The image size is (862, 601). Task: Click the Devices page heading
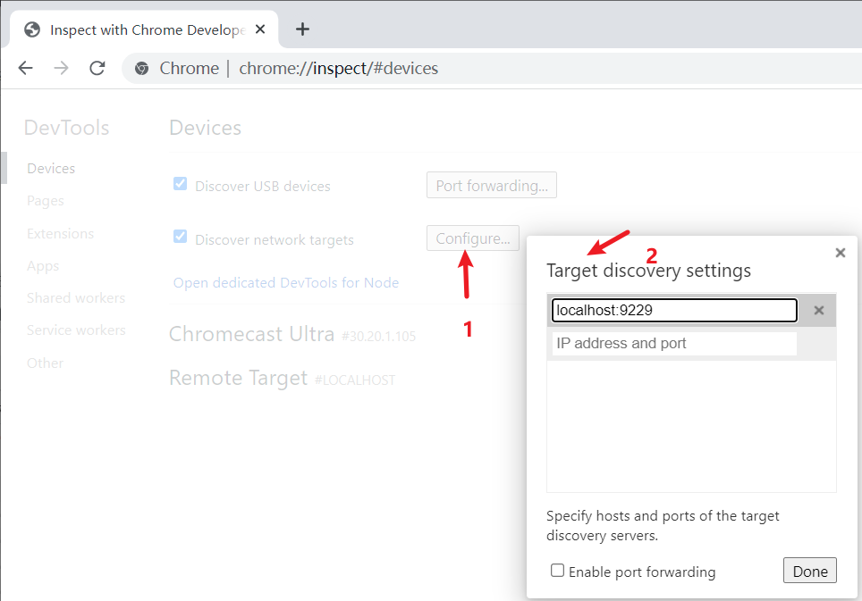[x=205, y=128]
